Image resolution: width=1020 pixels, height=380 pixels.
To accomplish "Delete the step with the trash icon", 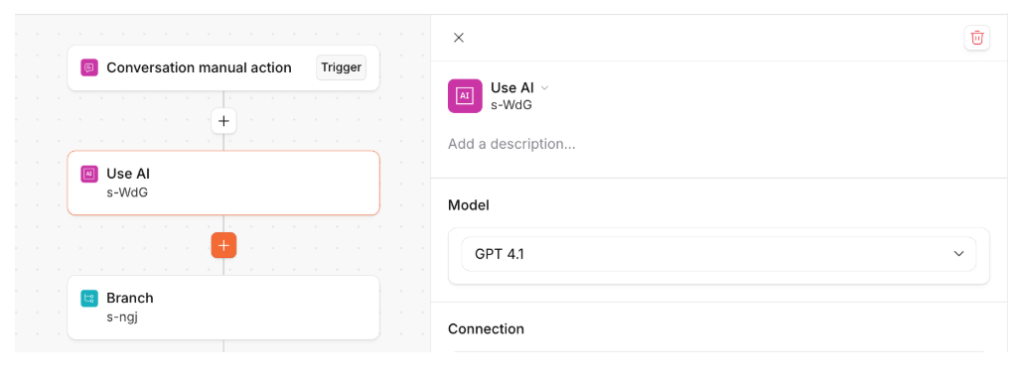I will pos(976,38).
